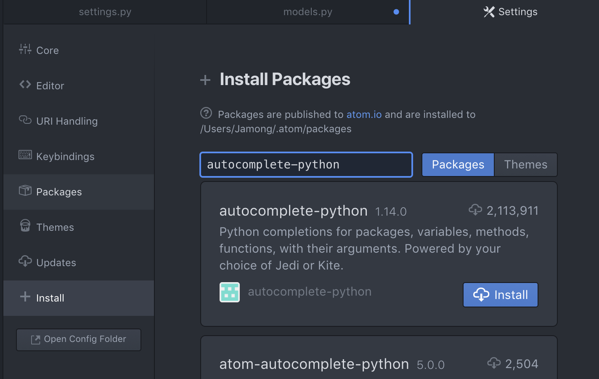This screenshot has width=599, height=379.
Task: Click the package search input field
Action: 306,165
